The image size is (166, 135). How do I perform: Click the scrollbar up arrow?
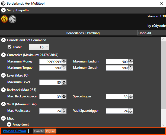point(163,39)
